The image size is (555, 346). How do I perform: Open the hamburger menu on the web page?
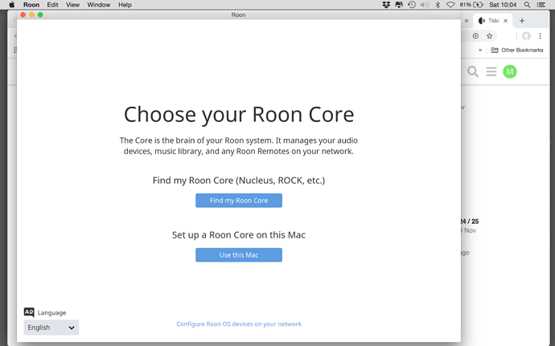pyautogui.click(x=491, y=71)
